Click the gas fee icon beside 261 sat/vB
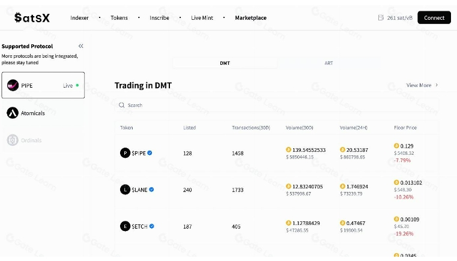The width and height of the screenshot is (457, 261). click(381, 18)
